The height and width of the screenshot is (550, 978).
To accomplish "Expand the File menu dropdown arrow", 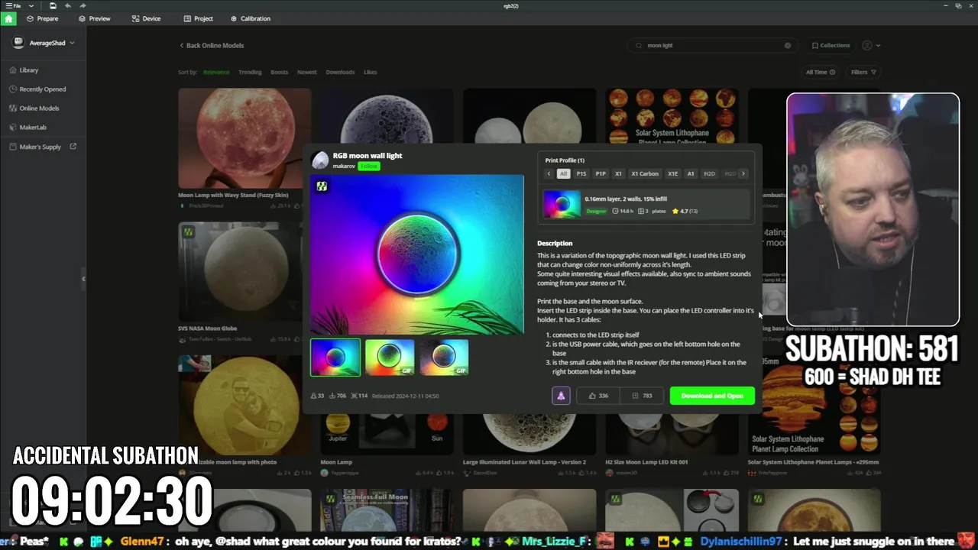I will click(x=31, y=5).
